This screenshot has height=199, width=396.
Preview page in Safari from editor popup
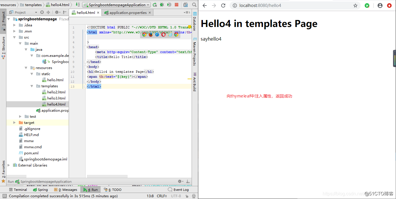pos(157,35)
